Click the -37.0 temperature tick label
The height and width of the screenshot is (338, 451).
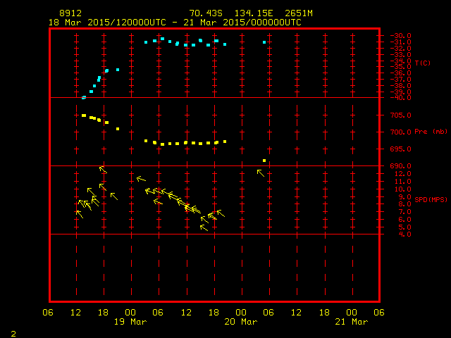[401, 80]
